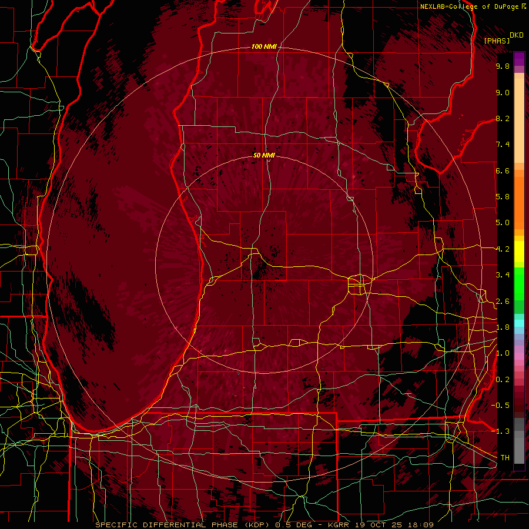Select the 50 NMI range ring label

coord(264,155)
